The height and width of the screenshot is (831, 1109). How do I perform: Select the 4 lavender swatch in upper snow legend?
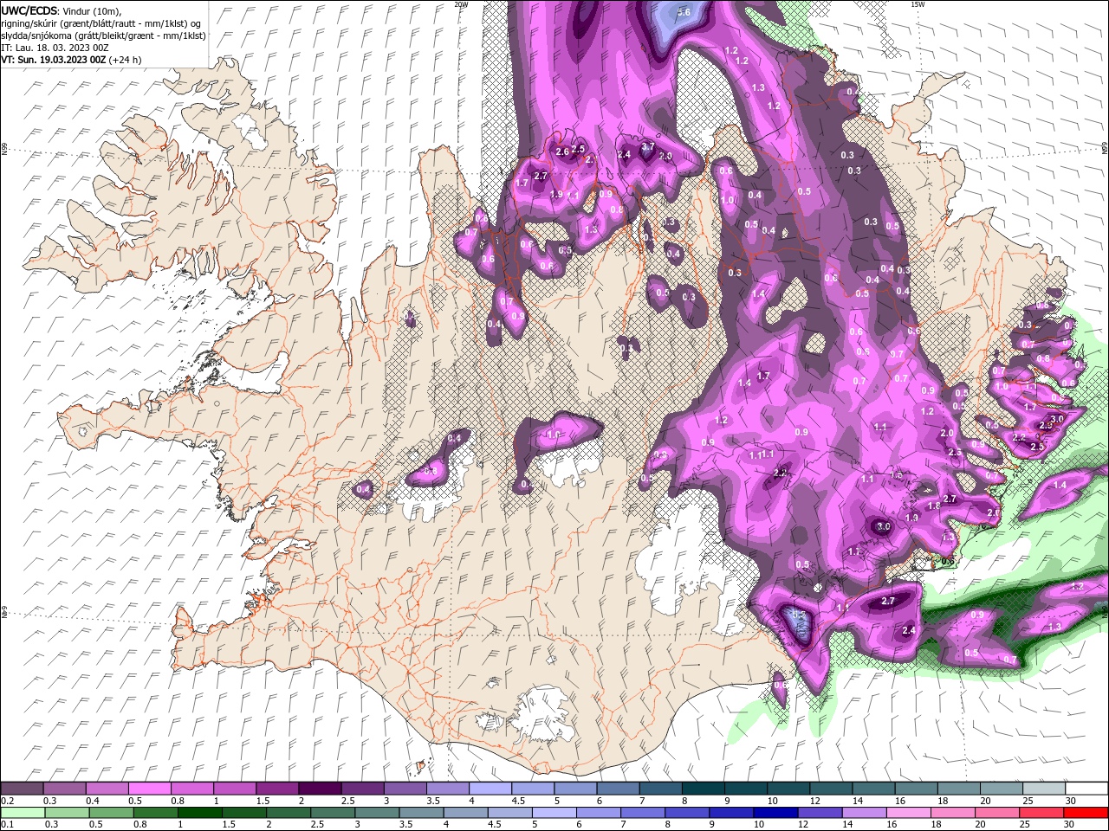click(x=490, y=789)
